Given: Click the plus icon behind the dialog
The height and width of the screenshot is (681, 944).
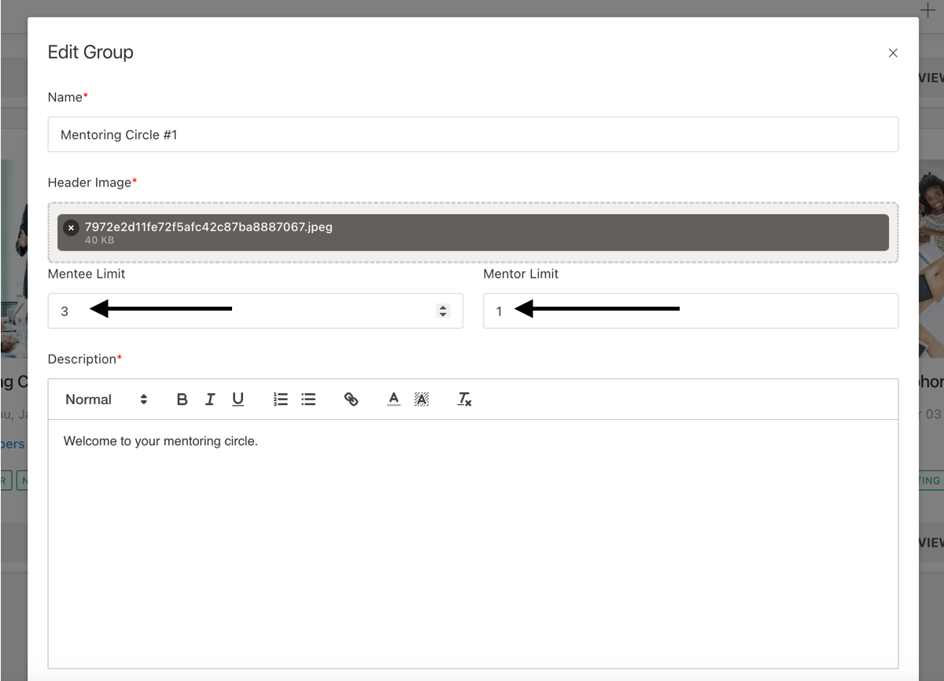Looking at the screenshot, I should coord(927,9).
